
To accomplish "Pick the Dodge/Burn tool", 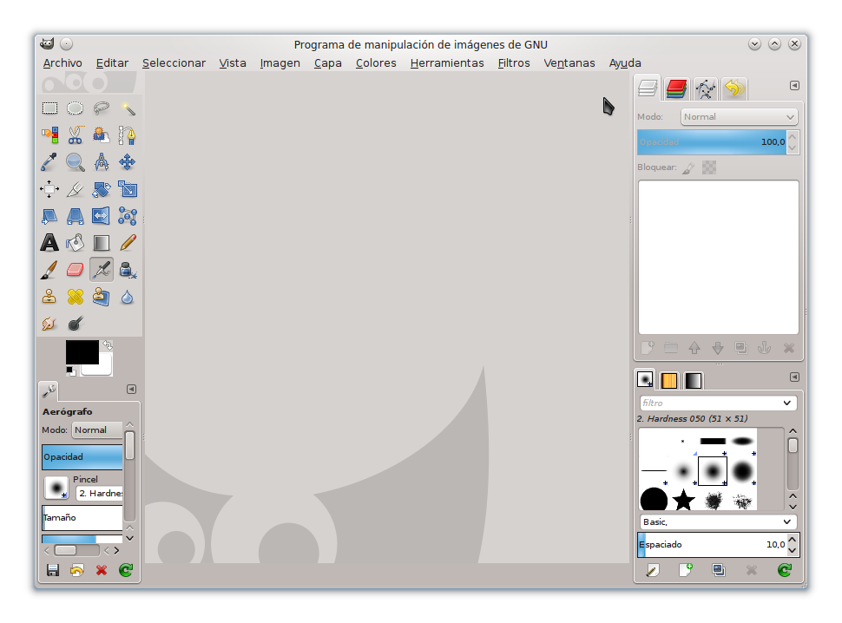I will tap(76, 323).
